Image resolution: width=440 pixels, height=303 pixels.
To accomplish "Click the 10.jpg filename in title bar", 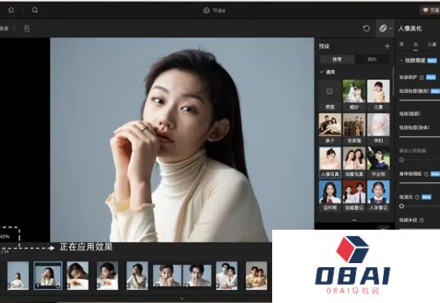I will coord(218,11).
